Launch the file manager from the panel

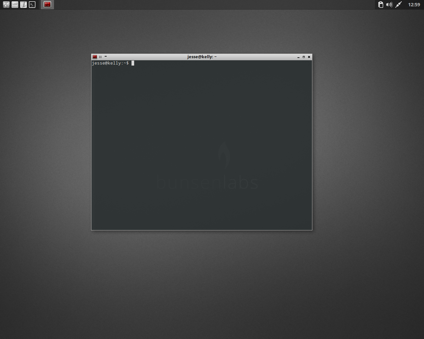[15, 5]
